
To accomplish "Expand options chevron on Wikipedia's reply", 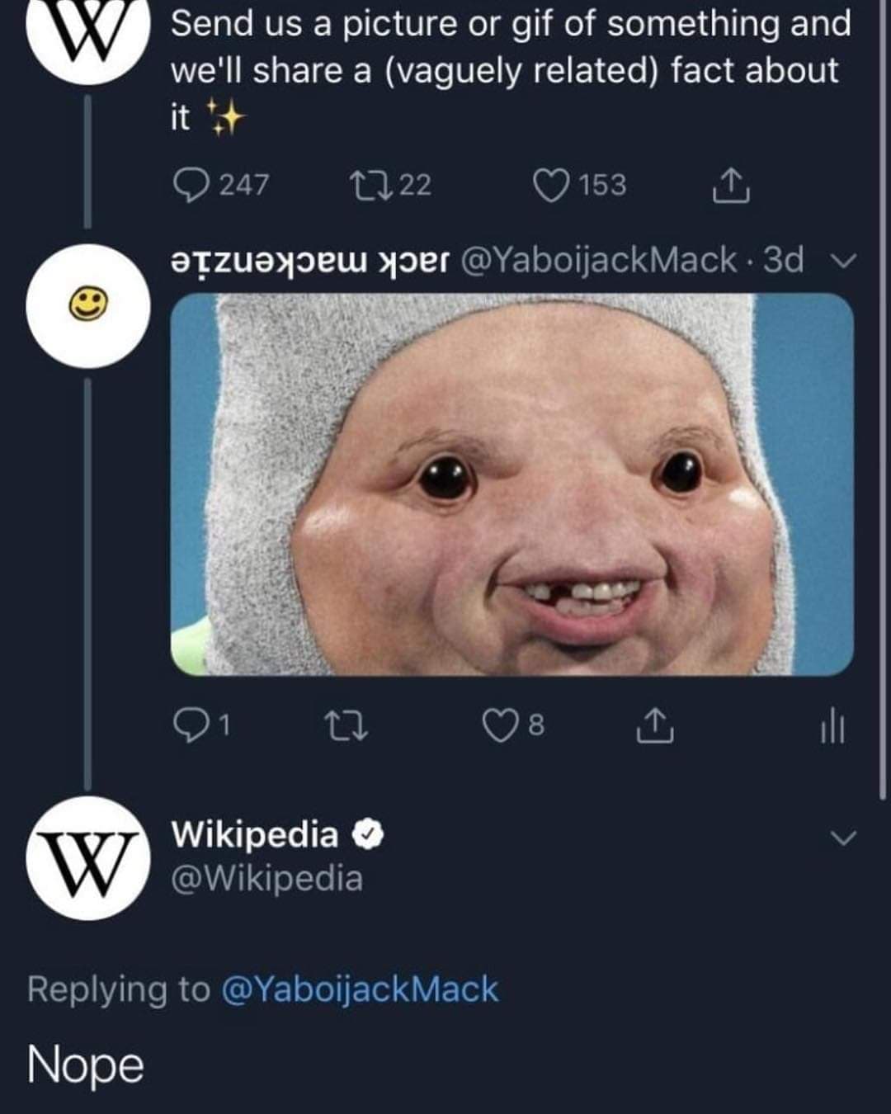I will (842, 838).
